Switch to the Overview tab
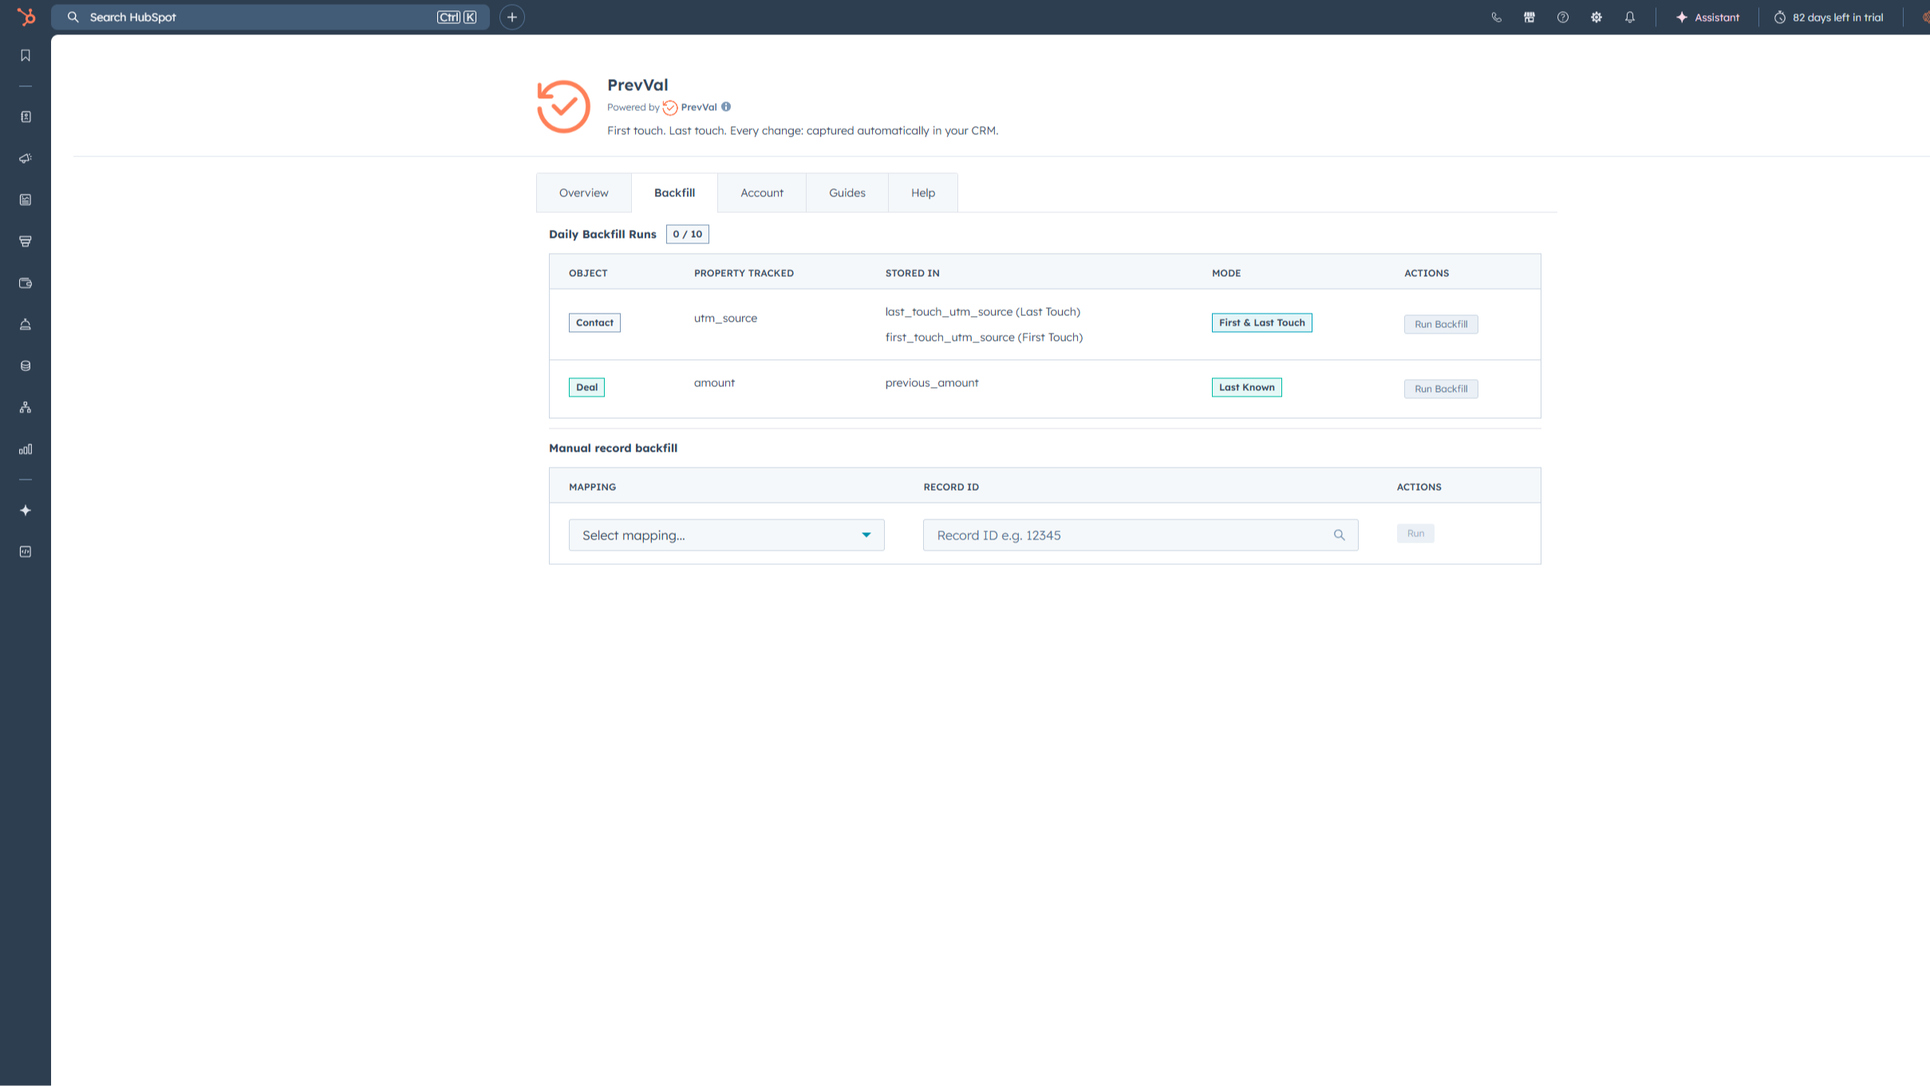The width and height of the screenshot is (1930, 1086). click(x=583, y=192)
